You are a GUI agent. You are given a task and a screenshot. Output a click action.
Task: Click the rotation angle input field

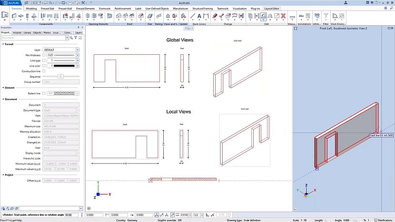point(68,215)
